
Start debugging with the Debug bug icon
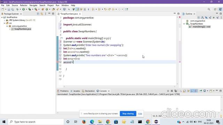pyautogui.click(x=17, y=9)
